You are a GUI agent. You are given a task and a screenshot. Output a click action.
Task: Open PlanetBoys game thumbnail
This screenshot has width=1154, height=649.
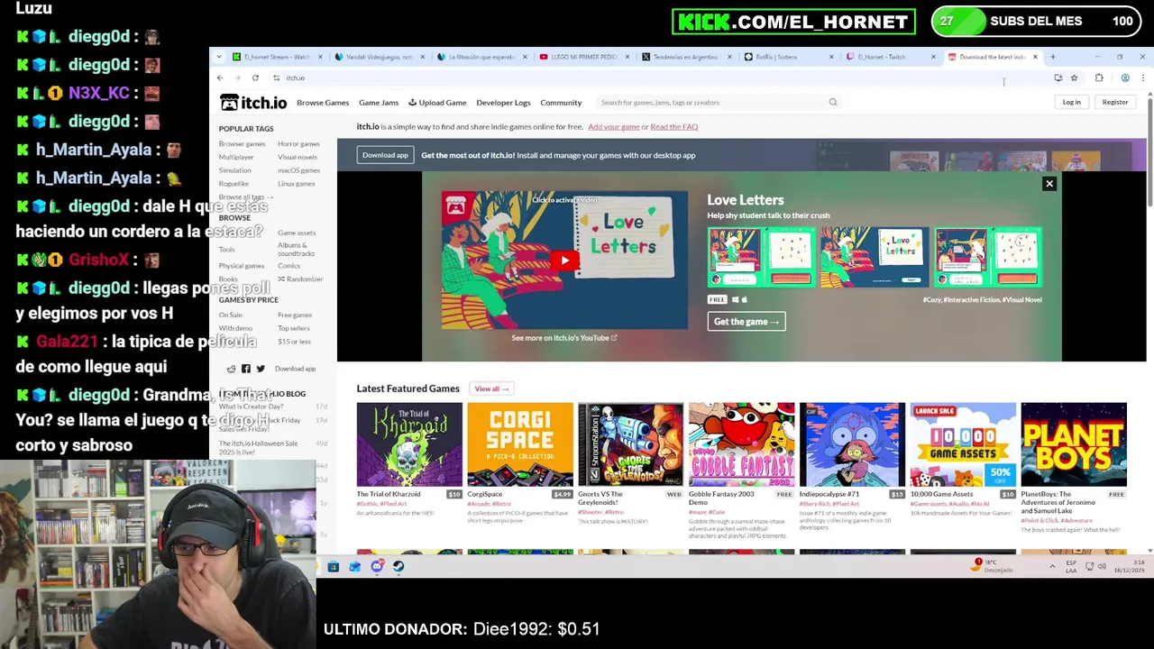click(x=1074, y=444)
